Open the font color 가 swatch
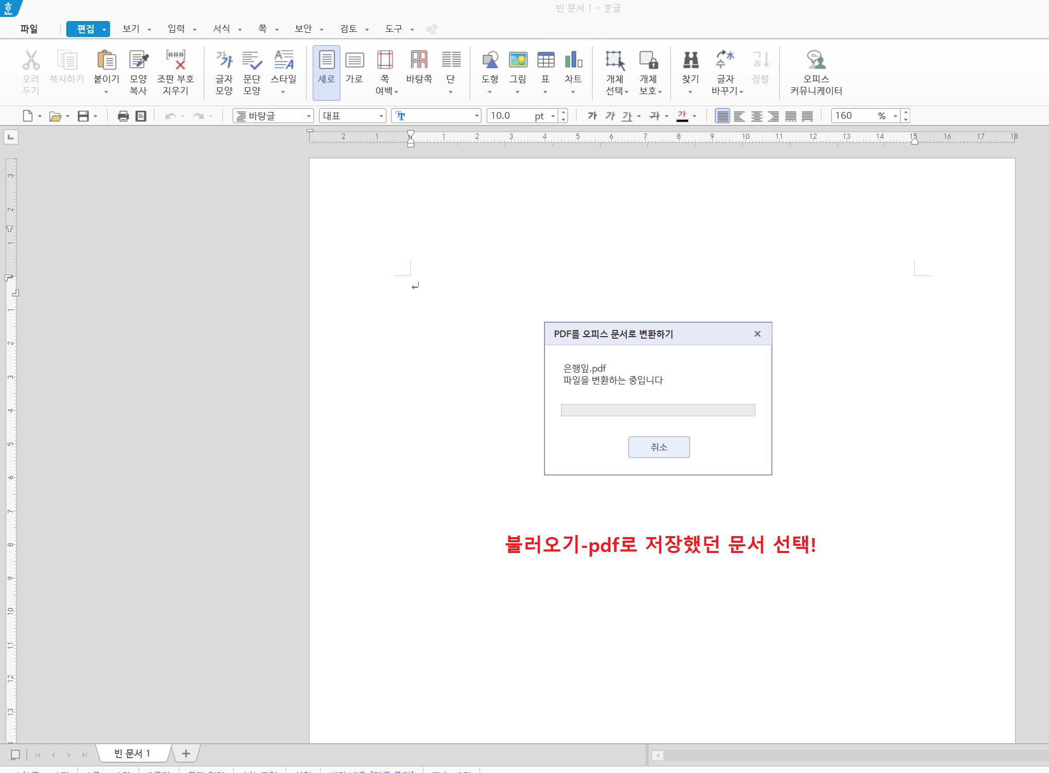Screen dimensions: 1049x773 click(682, 116)
